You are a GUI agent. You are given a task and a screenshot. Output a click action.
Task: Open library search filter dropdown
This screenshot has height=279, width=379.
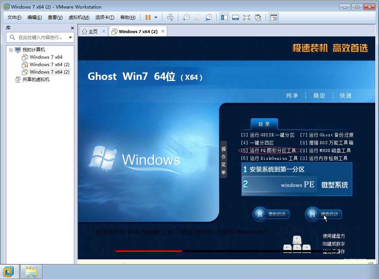(70, 38)
